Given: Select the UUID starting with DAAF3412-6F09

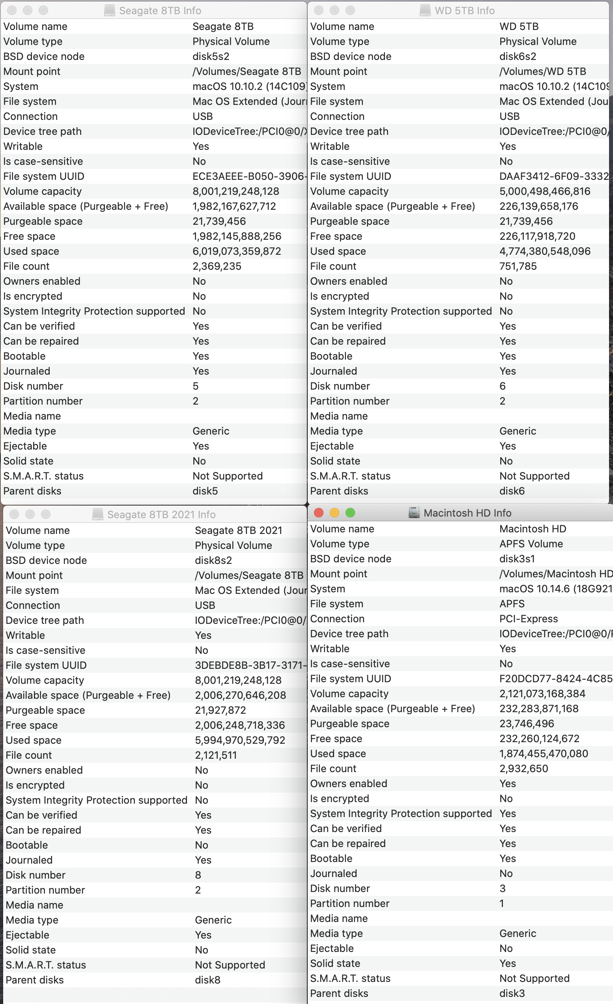Looking at the screenshot, I should point(554,176).
